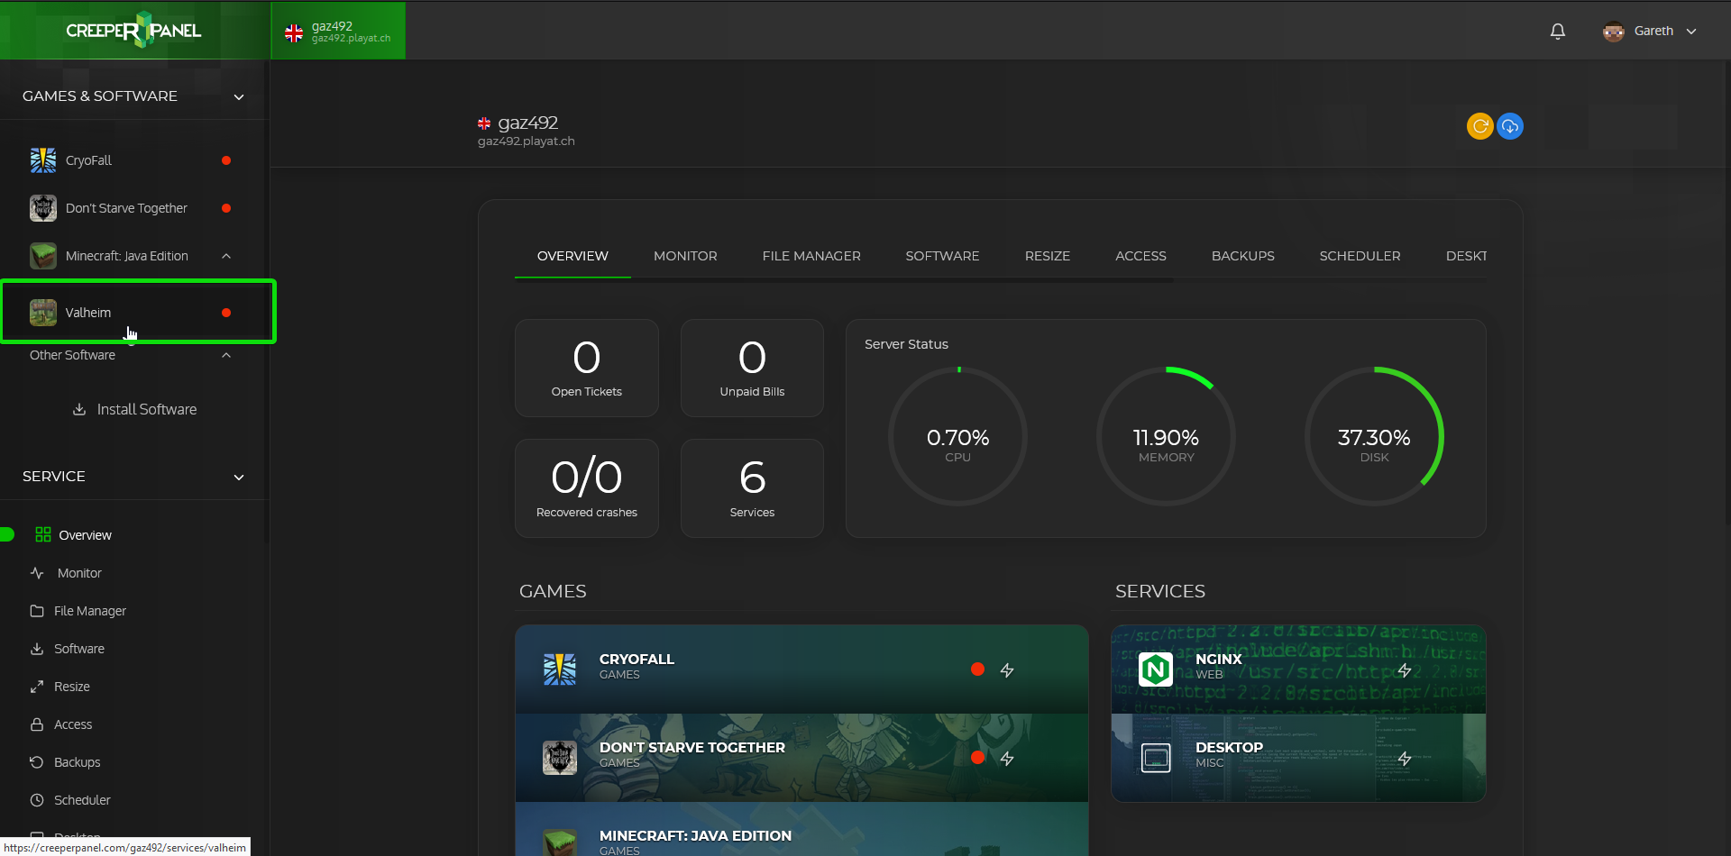
Task: Switch to the Backups tab
Action: tap(1243, 256)
